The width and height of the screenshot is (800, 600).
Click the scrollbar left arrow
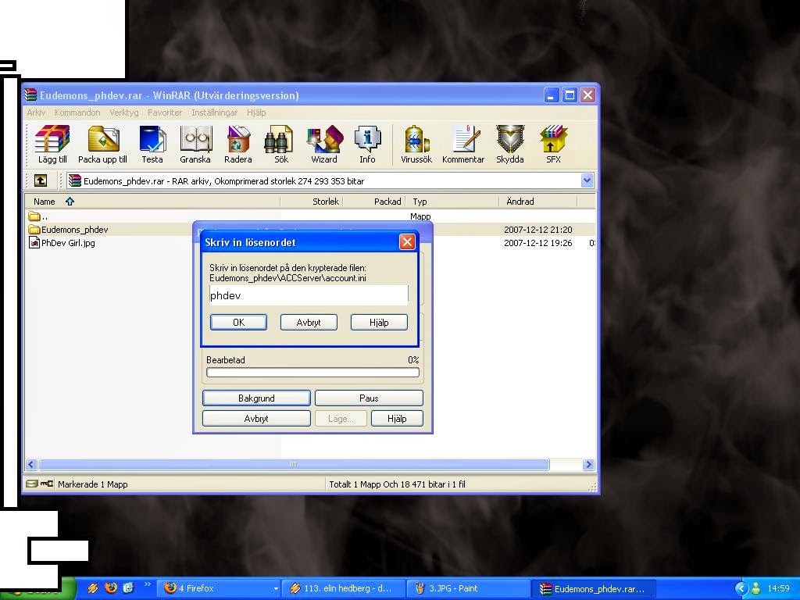pos(31,464)
